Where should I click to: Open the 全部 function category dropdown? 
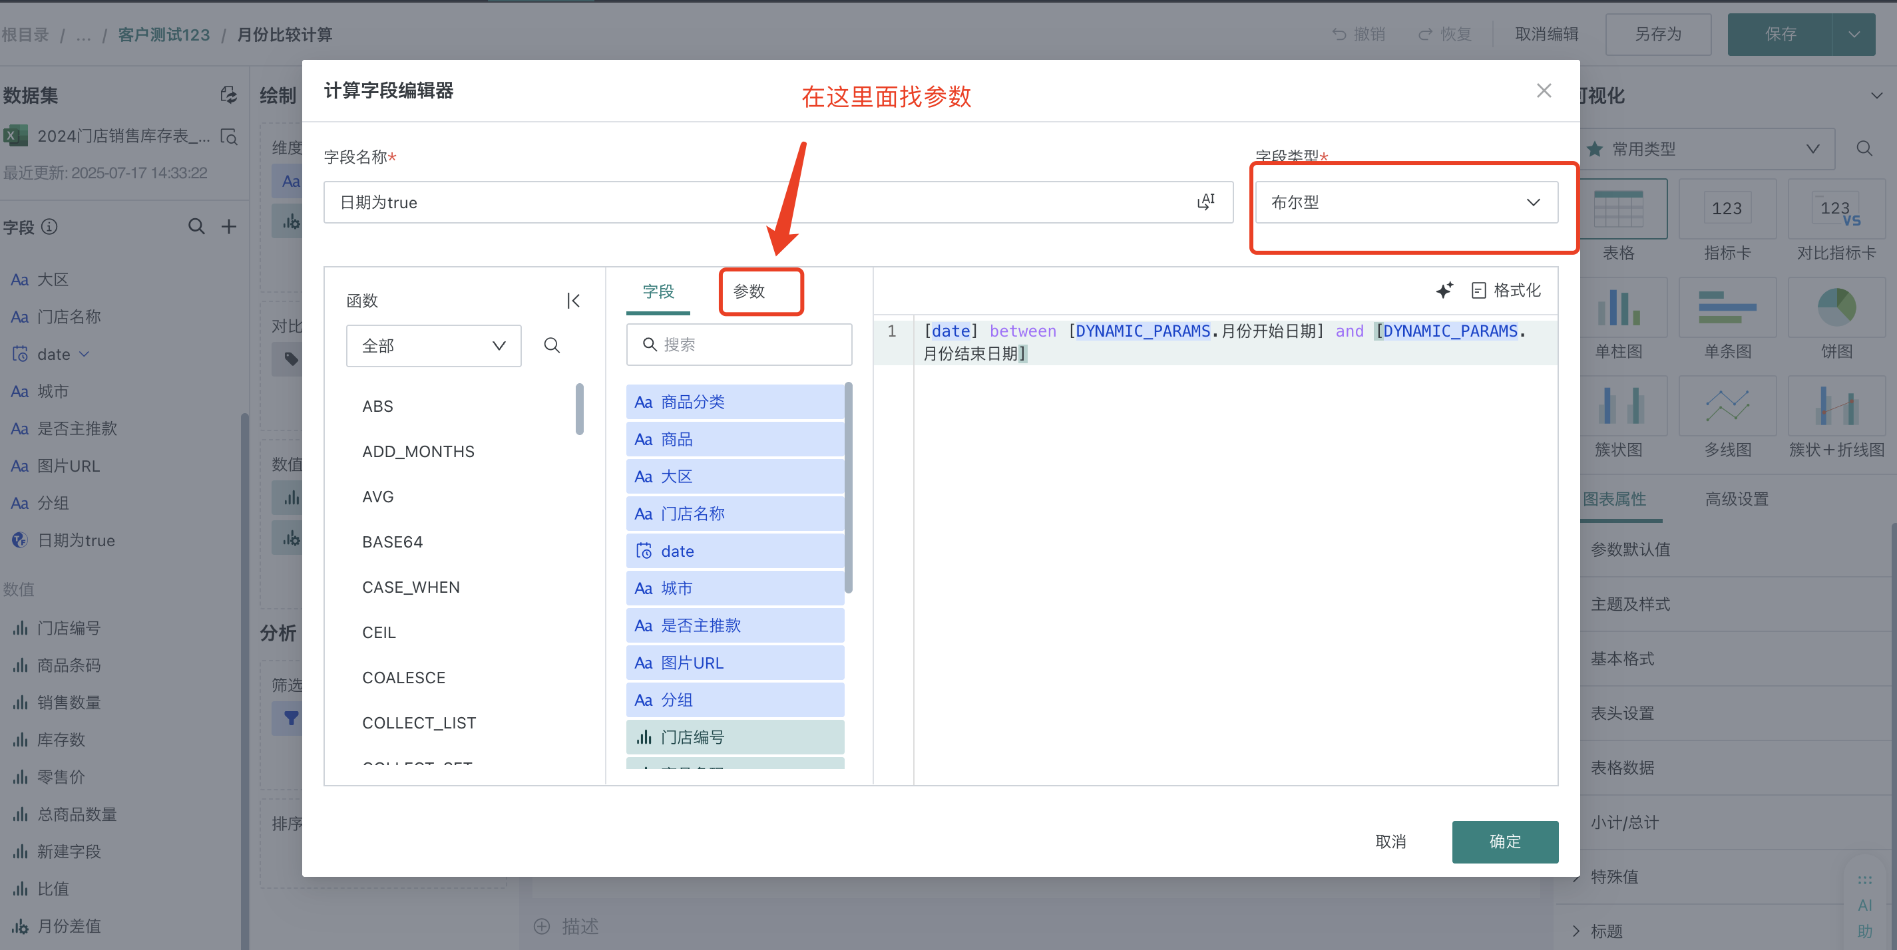tap(433, 345)
